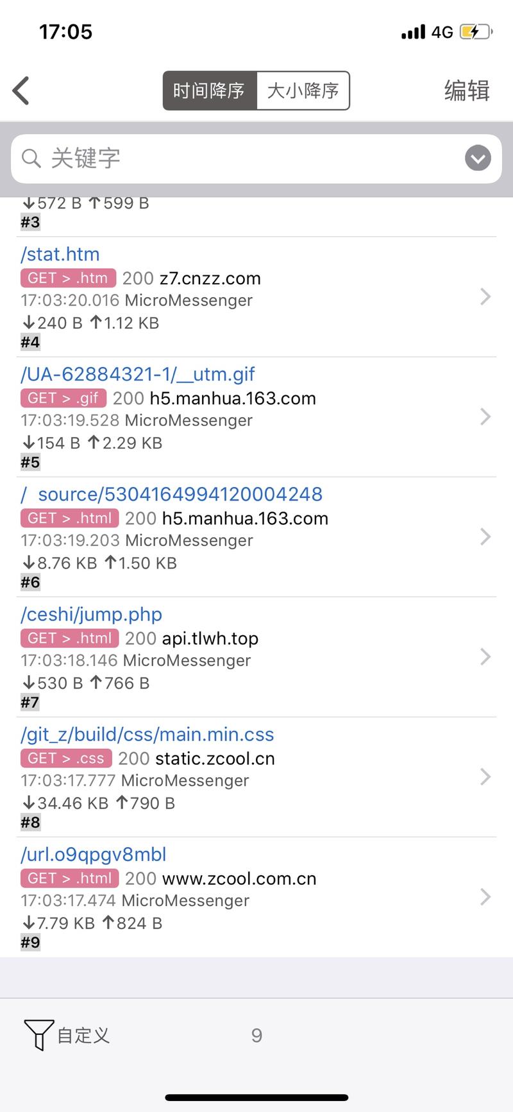Open the custom filter funnel icon
The image size is (513, 1112).
coord(37,1034)
